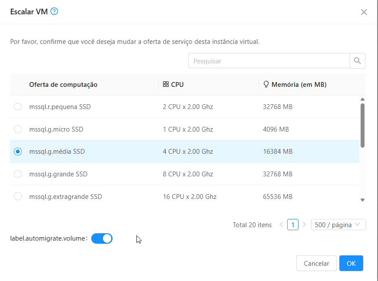Click the Memória column bulb icon
Screen dimensions: 378x281
tap(266, 84)
